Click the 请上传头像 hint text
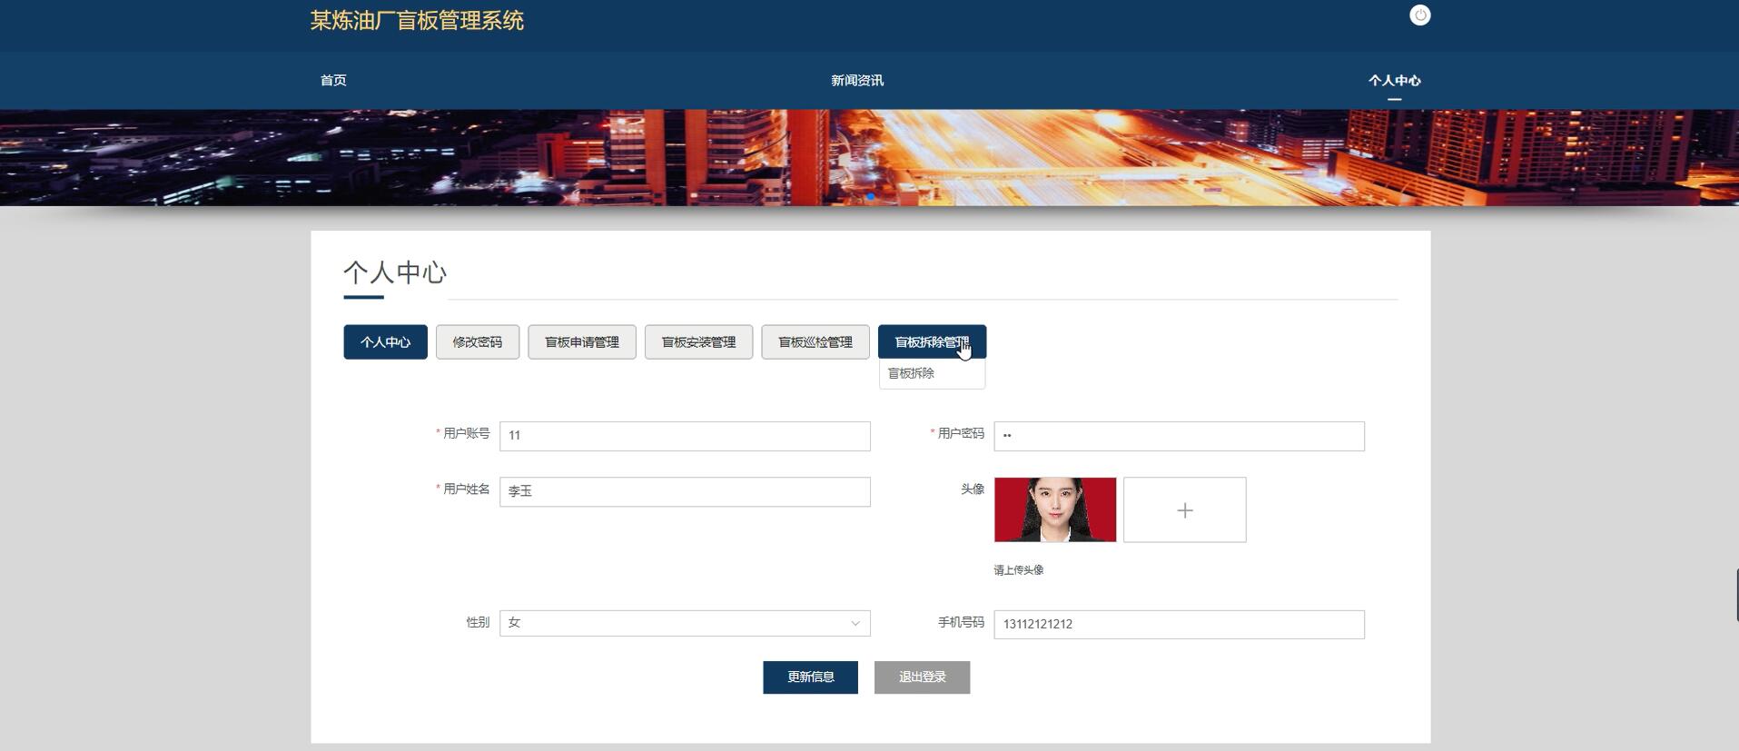Viewport: 1739px width, 751px height. pos(1018,570)
